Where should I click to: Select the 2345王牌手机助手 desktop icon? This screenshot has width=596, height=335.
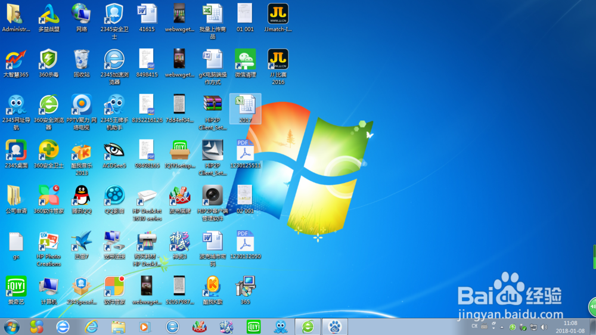(x=114, y=112)
